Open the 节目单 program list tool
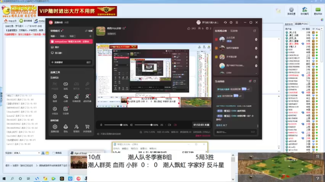Image resolution: width=325 pixels, height=182 pixels. click(x=65, y=110)
